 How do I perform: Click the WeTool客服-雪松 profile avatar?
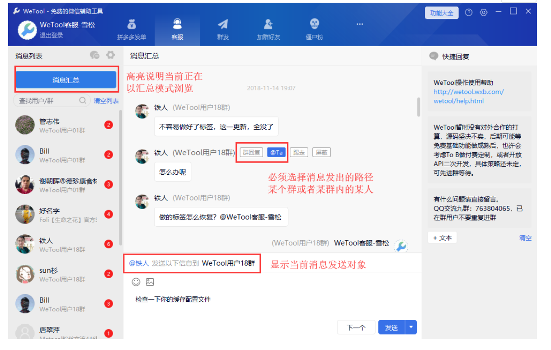(x=27, y=29)
